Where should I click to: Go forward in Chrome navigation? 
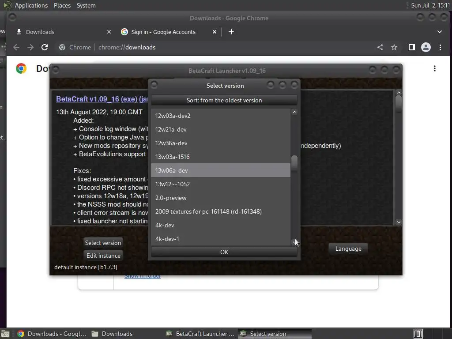pos(30,47)
